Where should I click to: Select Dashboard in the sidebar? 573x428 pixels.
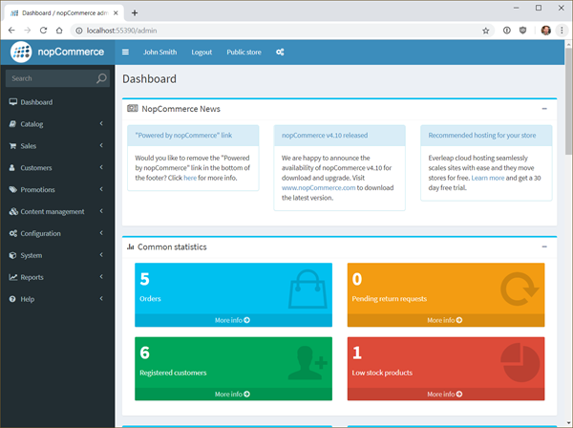[36, 101]
